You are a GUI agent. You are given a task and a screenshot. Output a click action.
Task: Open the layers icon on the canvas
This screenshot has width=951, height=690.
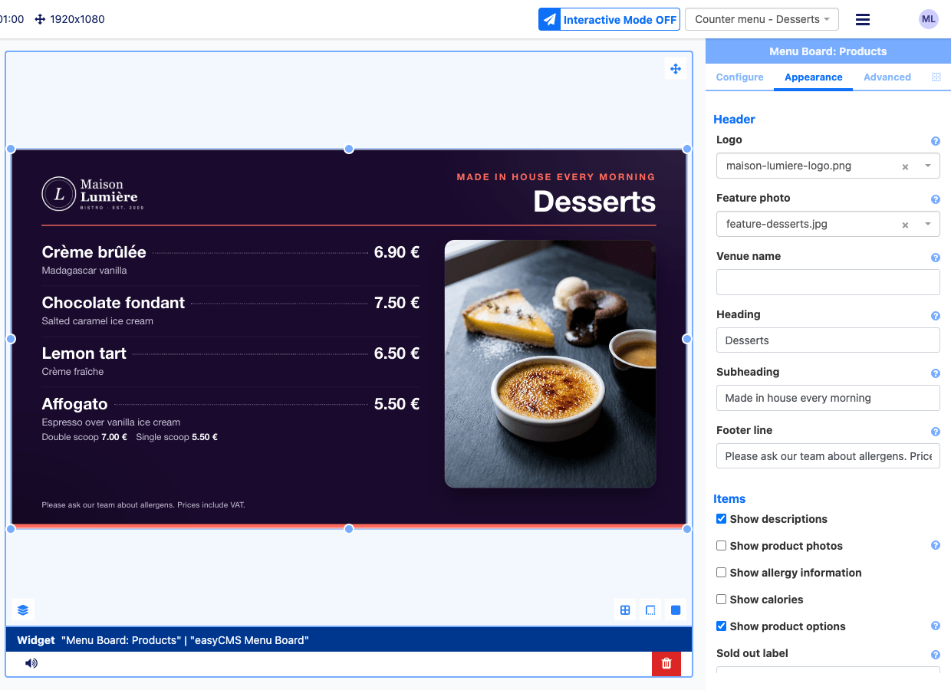pos(23,610)
